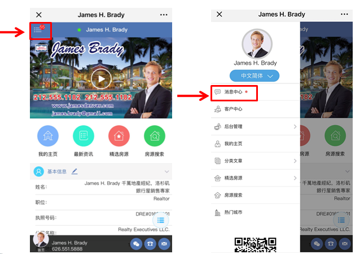Tap phone call button in left bottom bar
The height and width of the screenshot is (254, 364).
click(x=150, y=244)
